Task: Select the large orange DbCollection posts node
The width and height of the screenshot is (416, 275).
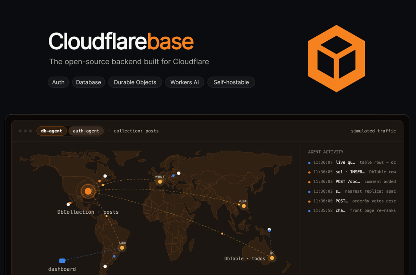Action: pos(88,191)
